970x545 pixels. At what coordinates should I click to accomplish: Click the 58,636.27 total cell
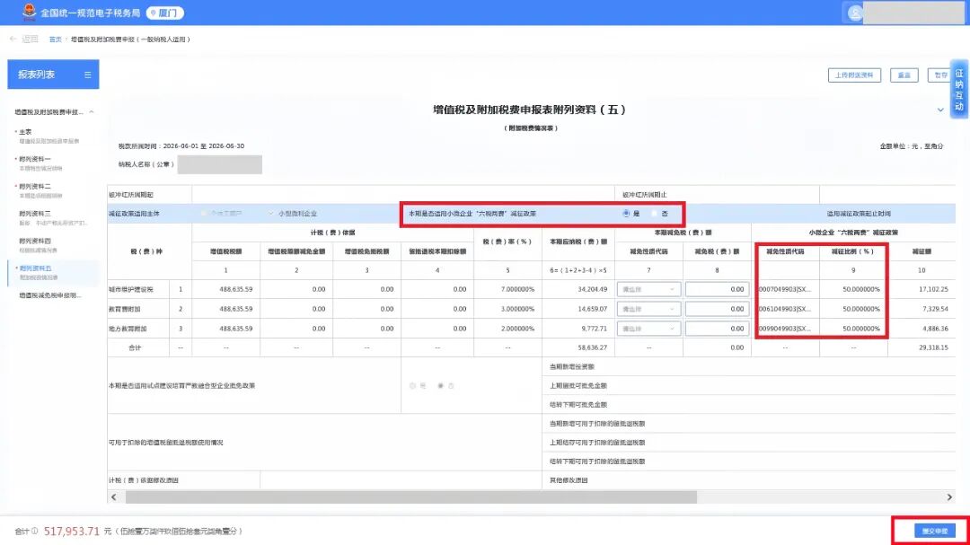tap(578, 347)
